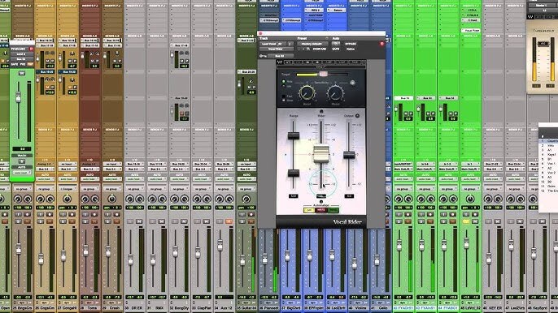The width and height of the screenshot is (558, 313).
Task: Open group selector on track 25
Action: pyautogui.click(x=23, y=189)
